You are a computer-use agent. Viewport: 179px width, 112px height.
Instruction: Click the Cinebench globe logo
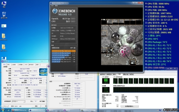pyautogui.click(x=55, y=11)
